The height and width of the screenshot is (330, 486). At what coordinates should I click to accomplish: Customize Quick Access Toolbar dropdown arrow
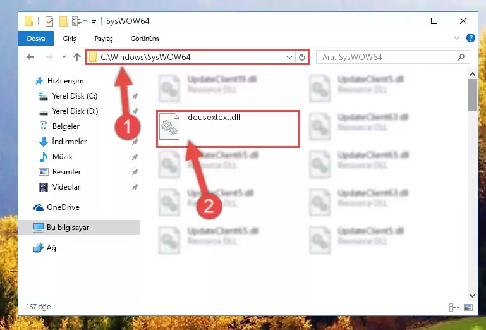(94, 21)
